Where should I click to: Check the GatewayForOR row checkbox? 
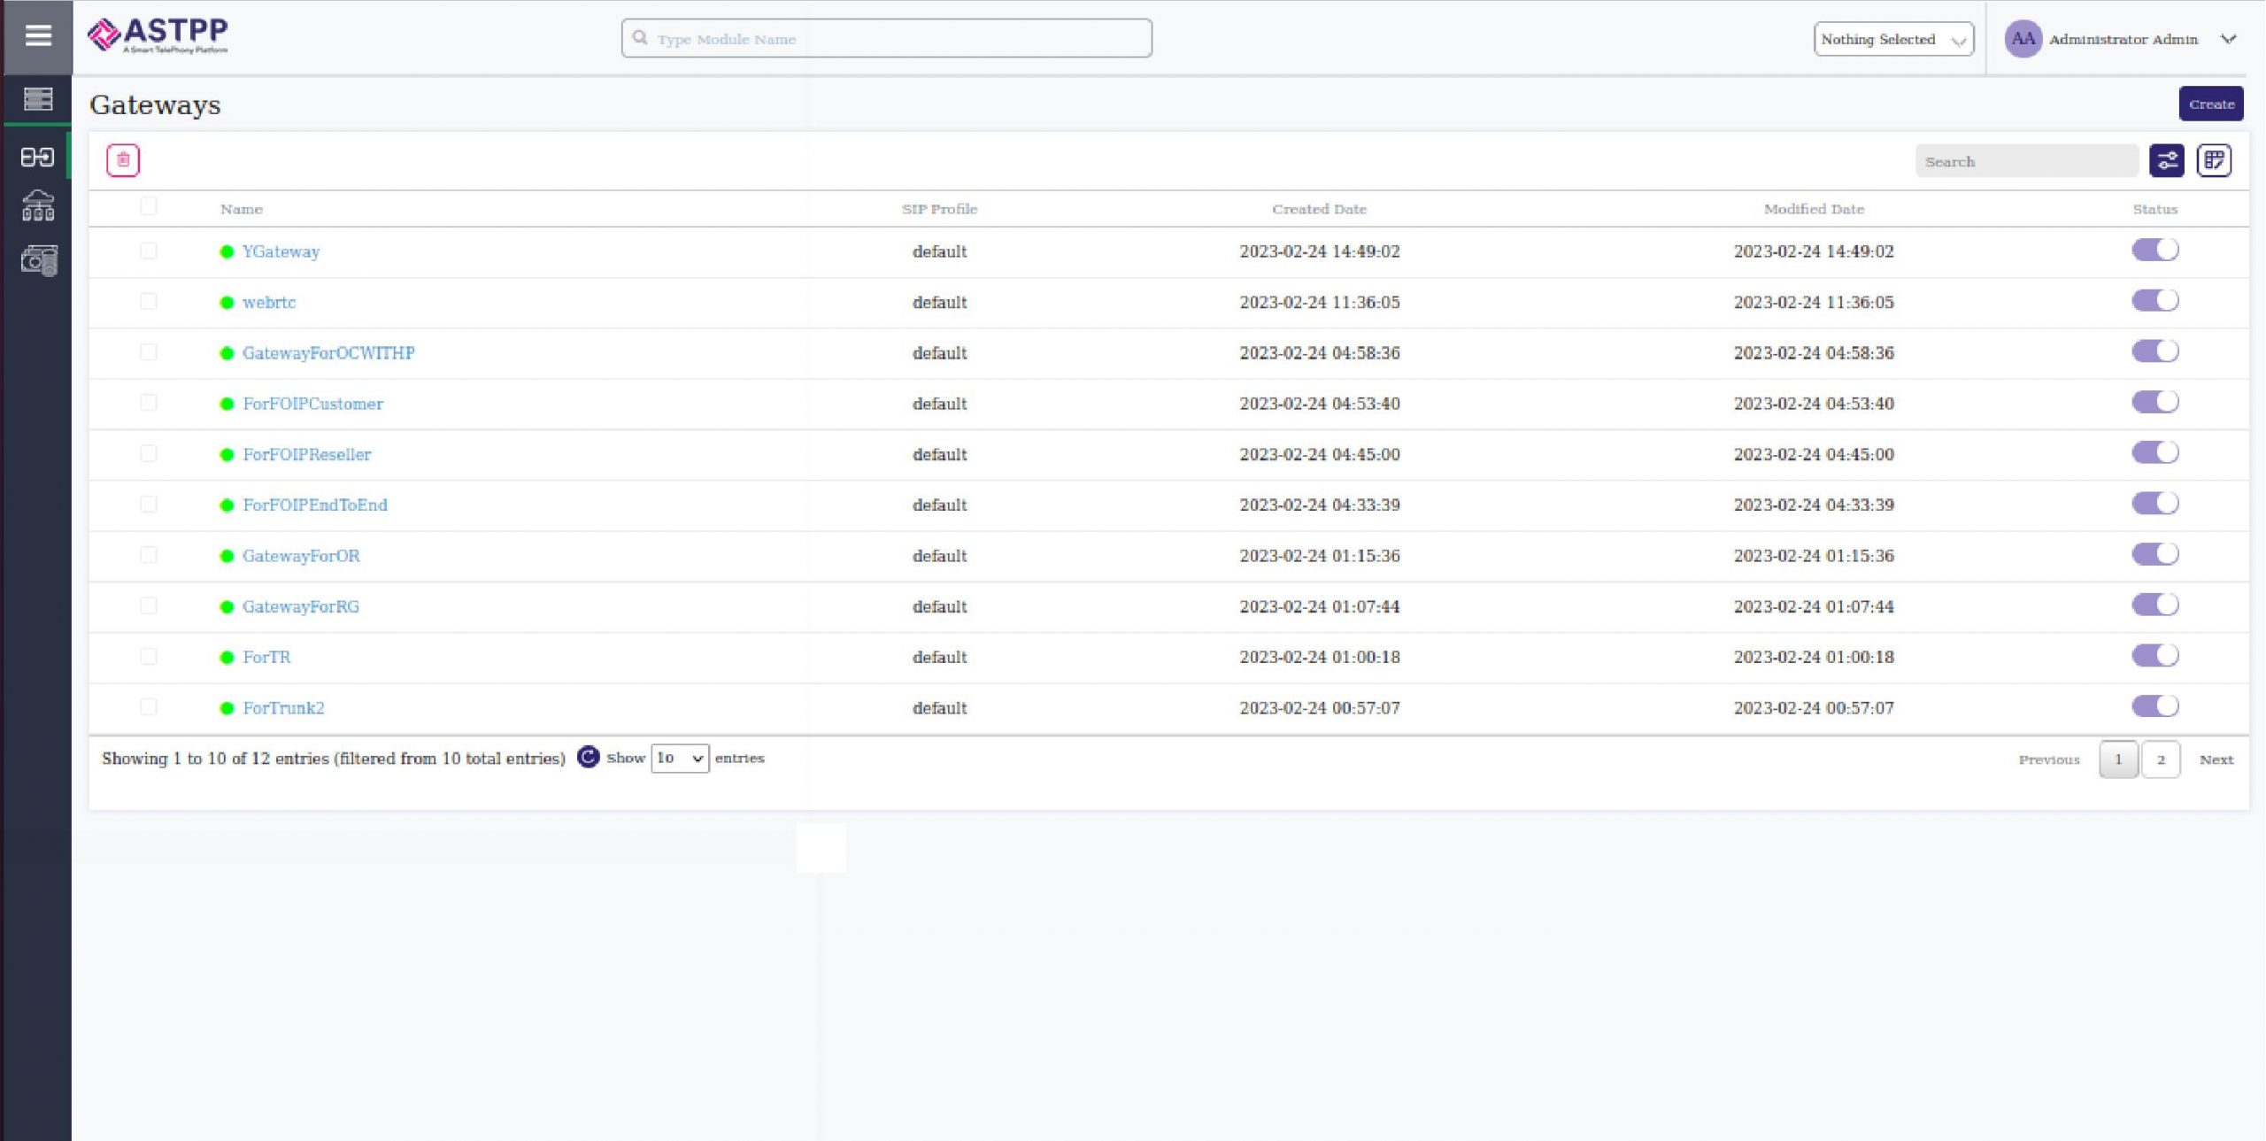click(x=149, y=555)
